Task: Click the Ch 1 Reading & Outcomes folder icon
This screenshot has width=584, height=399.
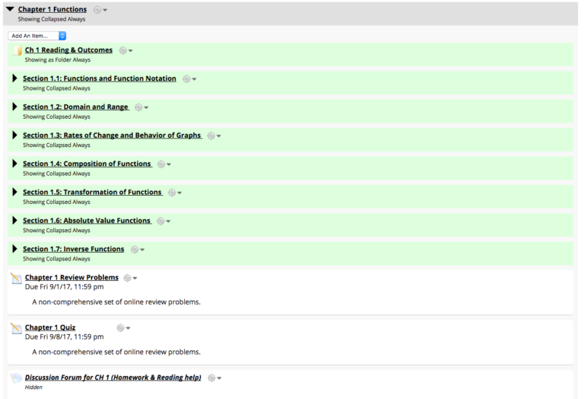Action: (17, 51)
